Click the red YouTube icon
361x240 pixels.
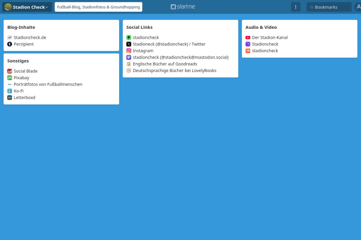[248, 37]
